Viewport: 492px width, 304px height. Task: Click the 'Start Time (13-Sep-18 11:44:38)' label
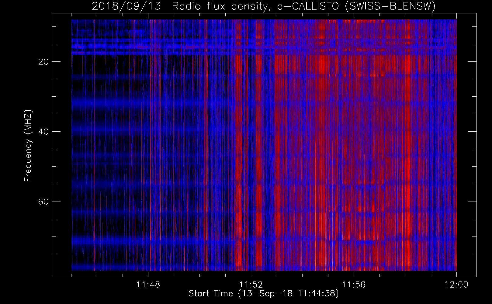click(264, 294)
